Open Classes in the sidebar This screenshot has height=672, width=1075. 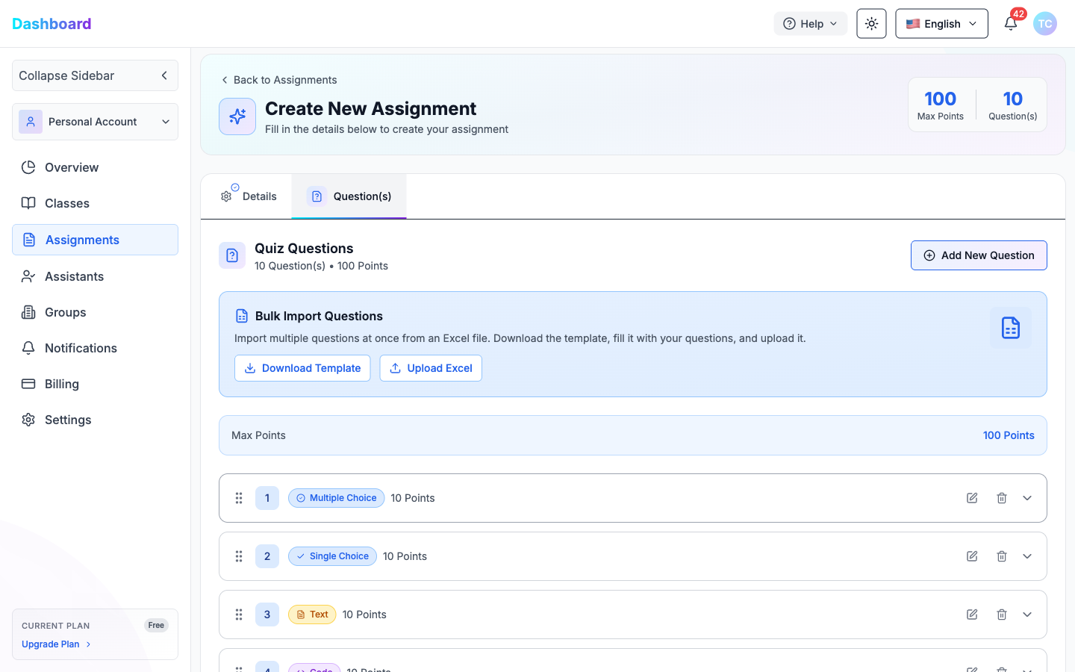click(67, 203)
